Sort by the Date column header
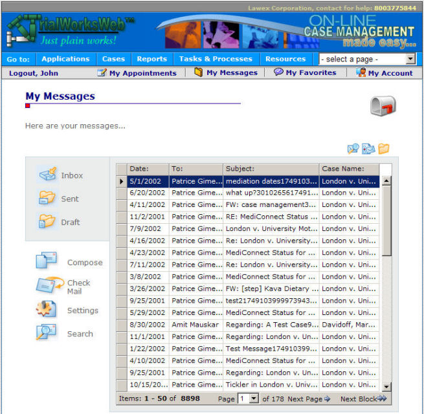 click(148, 169)
